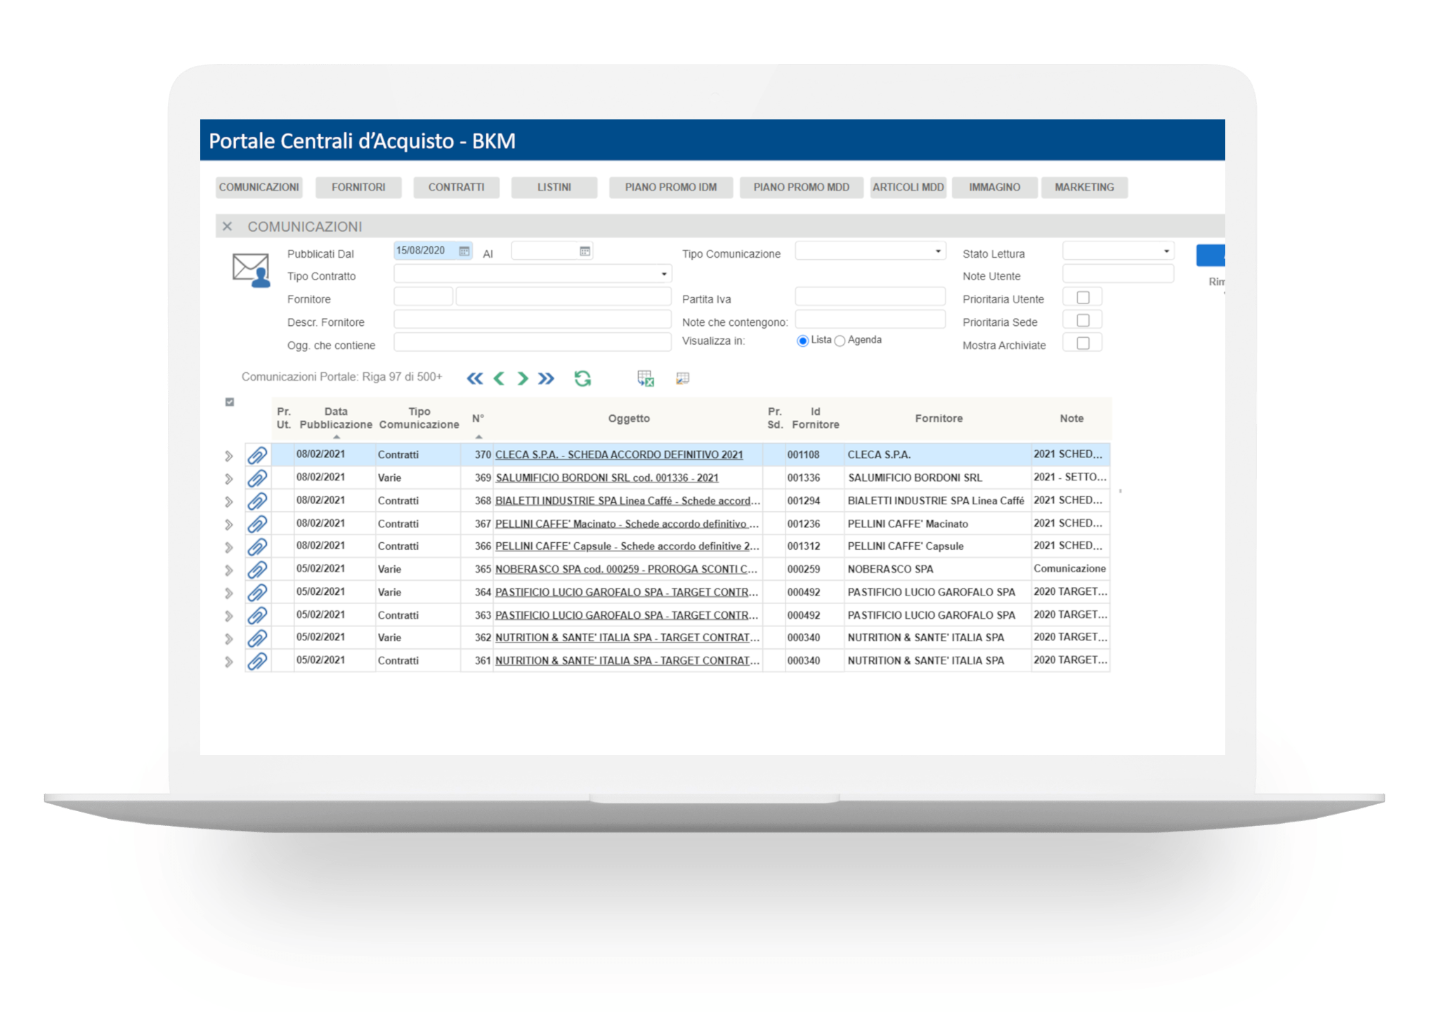Tick the Mostra Archiviate checkbox
The width and height of the screenshot is (1429, 1012).
[1083, 343]
